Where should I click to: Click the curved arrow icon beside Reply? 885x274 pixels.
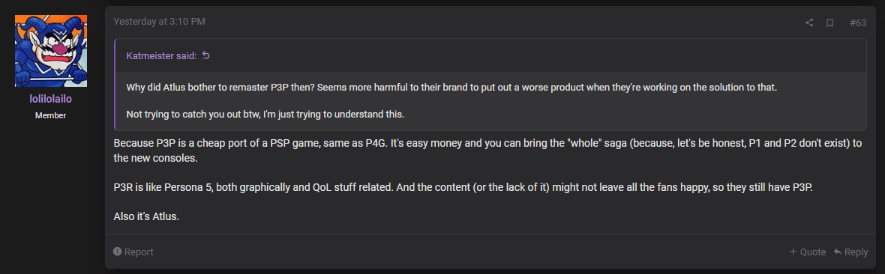point(838,252)
